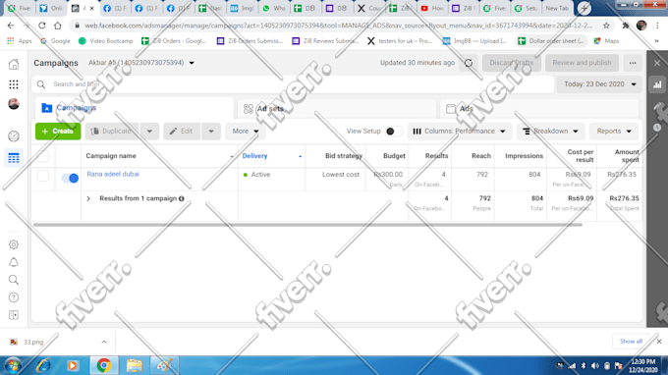
Task: Open the all tools grid menu
Action: (14, 84)
